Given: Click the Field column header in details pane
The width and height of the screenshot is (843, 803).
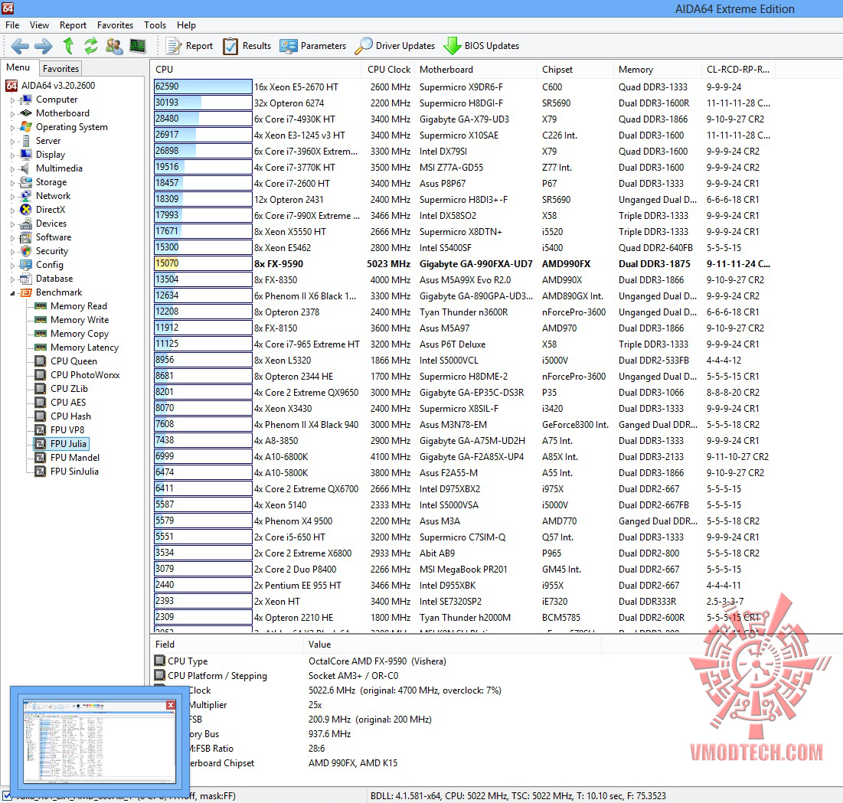Looking at the screenshot, I should point(228,645).
